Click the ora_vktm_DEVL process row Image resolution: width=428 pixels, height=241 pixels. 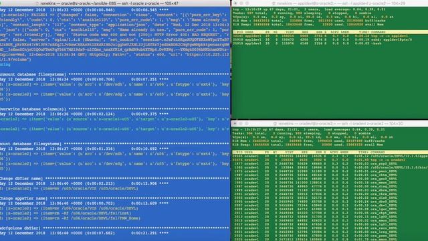315,175
